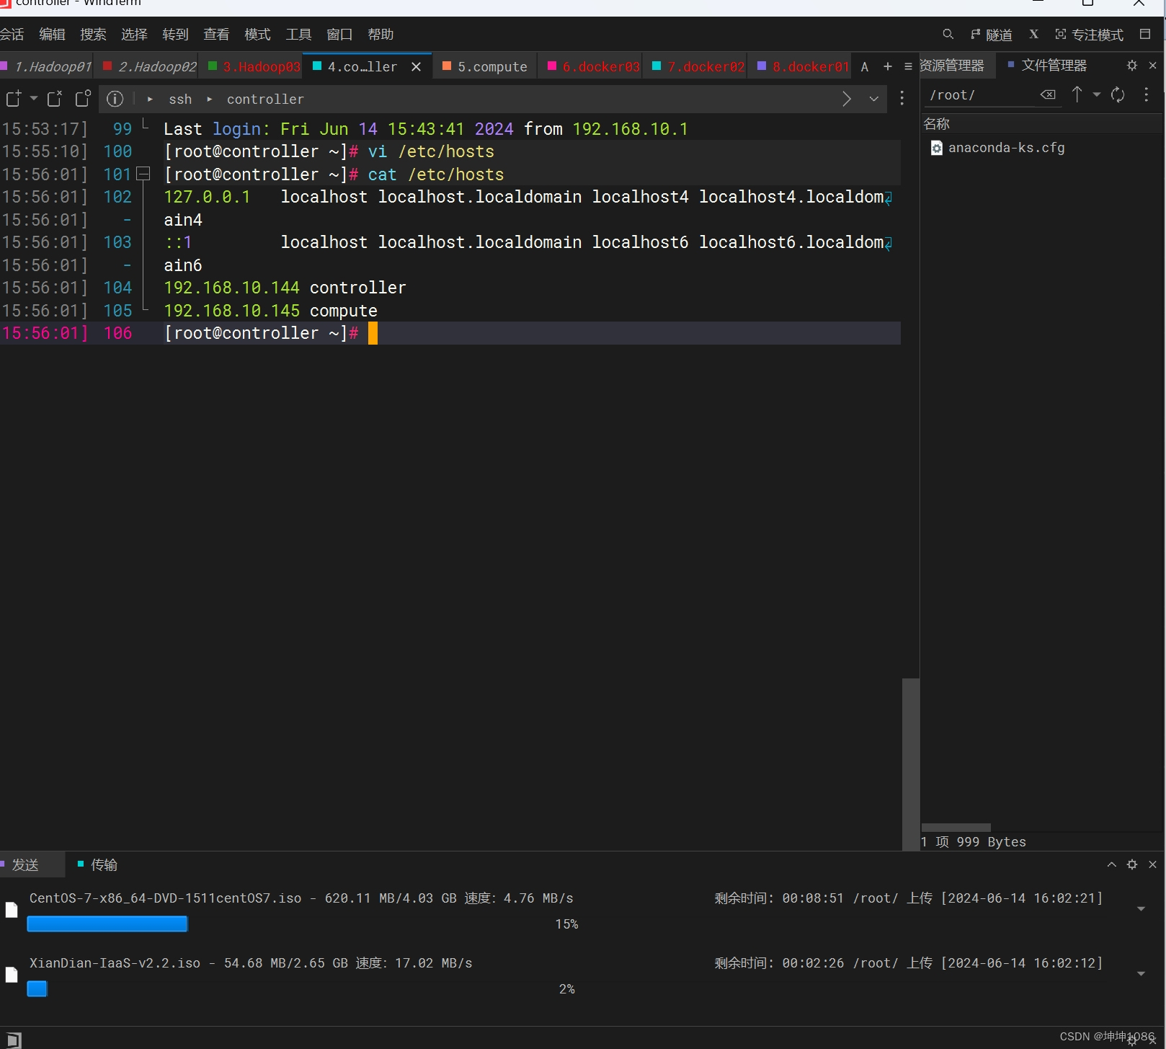This screenshot has width=1166, height=1049.
Task: Open the 窗口 menu
Action: 339,34
